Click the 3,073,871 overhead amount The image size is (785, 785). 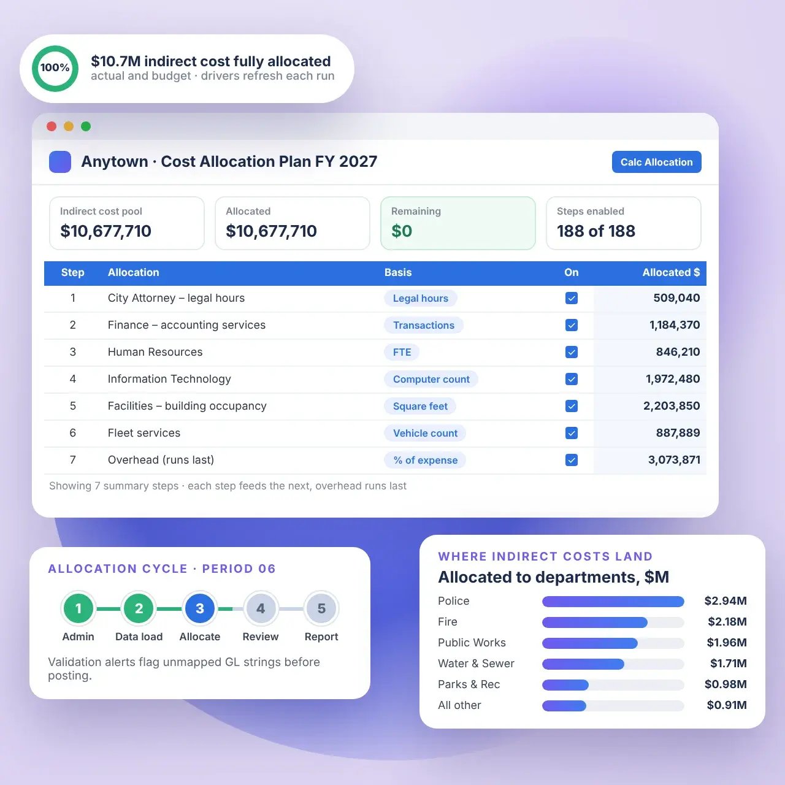[674, 460]
